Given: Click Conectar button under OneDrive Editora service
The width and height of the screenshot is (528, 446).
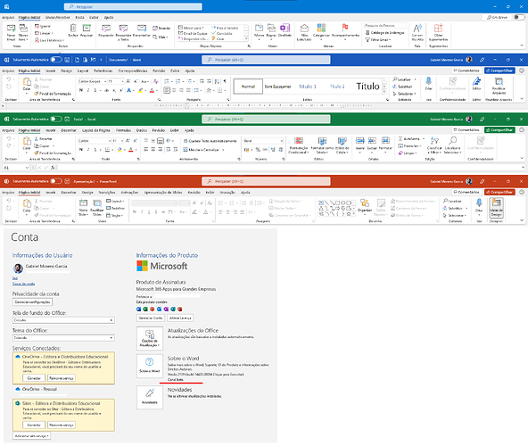Looking at the screenshot, I should click(34, 378).
